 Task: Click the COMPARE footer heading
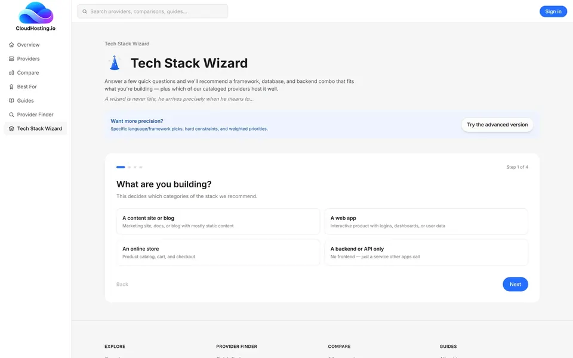(x=339, y=346)
